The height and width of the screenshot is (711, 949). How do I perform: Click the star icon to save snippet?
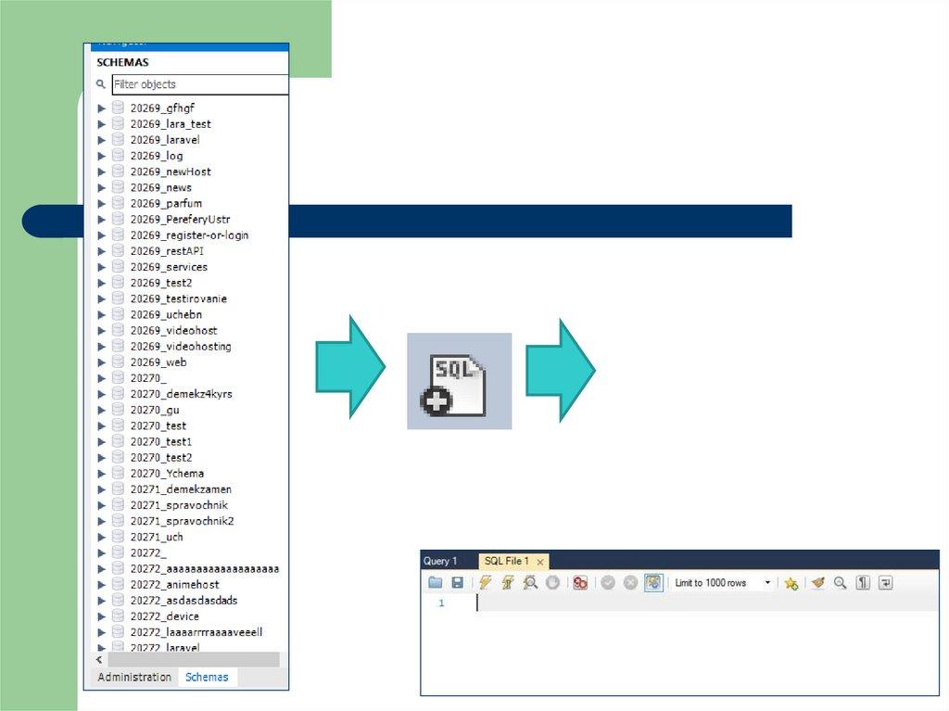(791, 583)
